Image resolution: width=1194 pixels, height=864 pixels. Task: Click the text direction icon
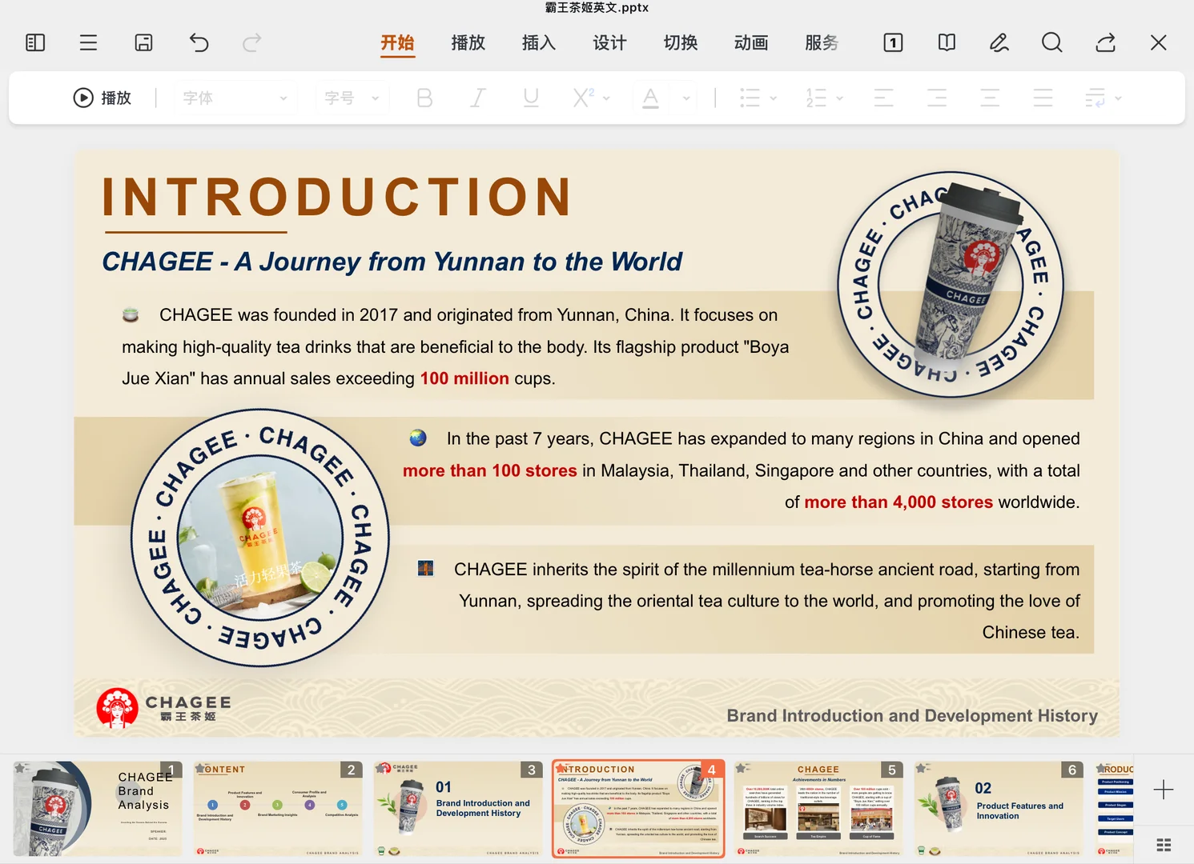1096,98
